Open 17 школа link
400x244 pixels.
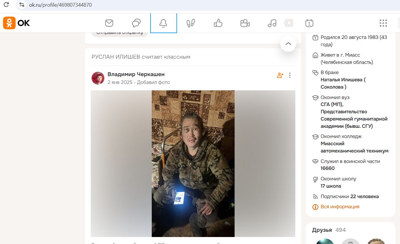[x=331, y=186]
